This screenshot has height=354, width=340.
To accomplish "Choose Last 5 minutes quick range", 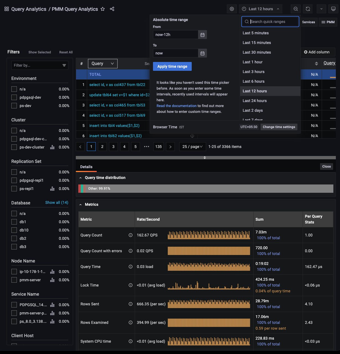I will point(256,33).
